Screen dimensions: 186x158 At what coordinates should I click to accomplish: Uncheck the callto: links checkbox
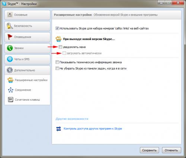pos(57,28)
